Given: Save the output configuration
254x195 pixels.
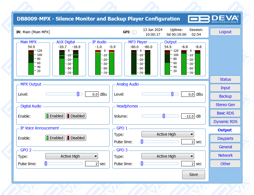Looking at the screenshot, I should 193,174.
